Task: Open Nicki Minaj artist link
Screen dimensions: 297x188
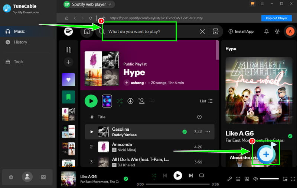Action: click(x=127, y=150)
